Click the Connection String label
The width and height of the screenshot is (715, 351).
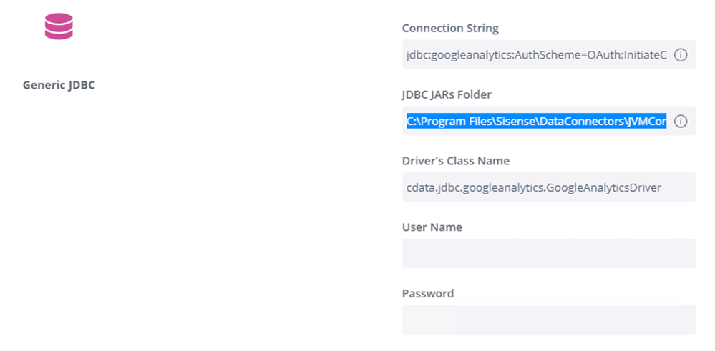pyautogui.click(x=450, y=29)
